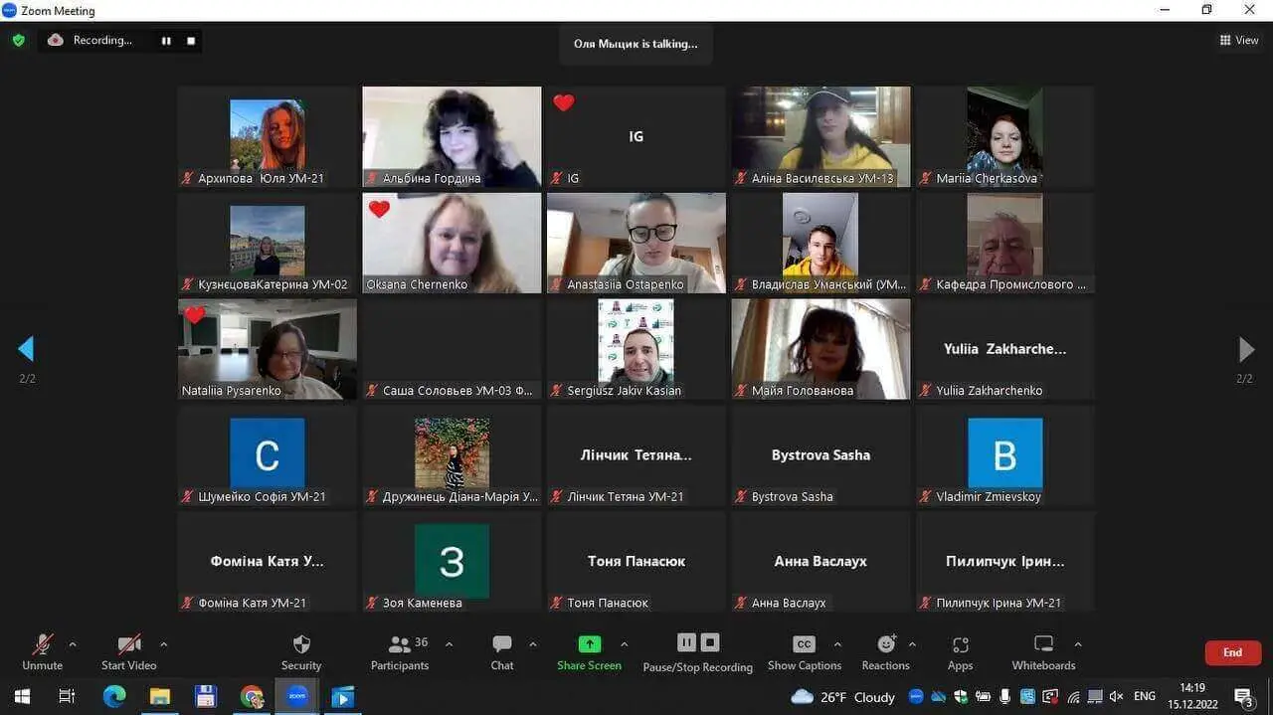Open the View layout menu
This screenshot has height=715, width=1273.
(x=1239, y=41)
